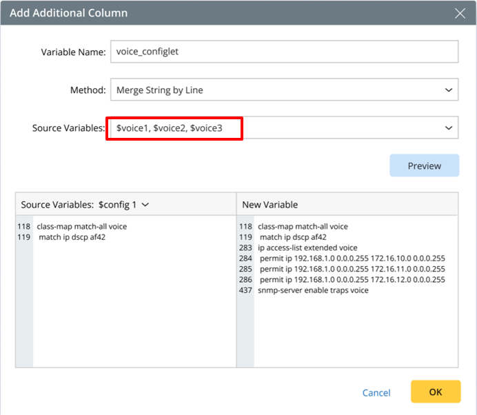Click the Variable Name input field

coord(284,52)
